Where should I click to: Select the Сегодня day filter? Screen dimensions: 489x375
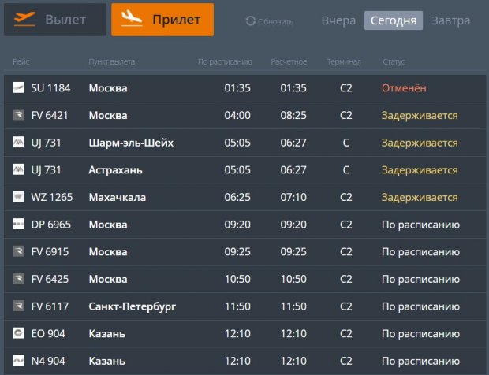(393, 20)
